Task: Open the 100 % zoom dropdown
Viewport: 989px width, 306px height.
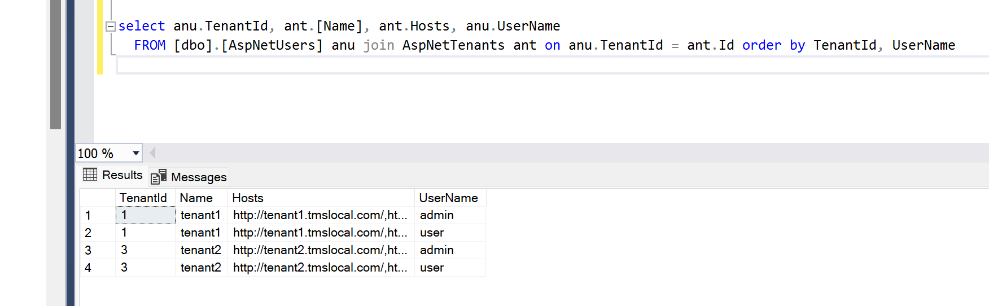Action: point(135,154)
